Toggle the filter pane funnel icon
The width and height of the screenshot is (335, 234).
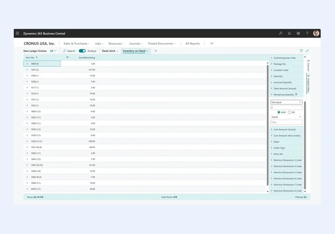[x=301, y=51]
